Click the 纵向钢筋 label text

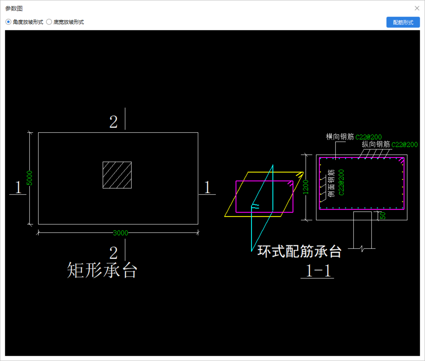tap(376, 144)
